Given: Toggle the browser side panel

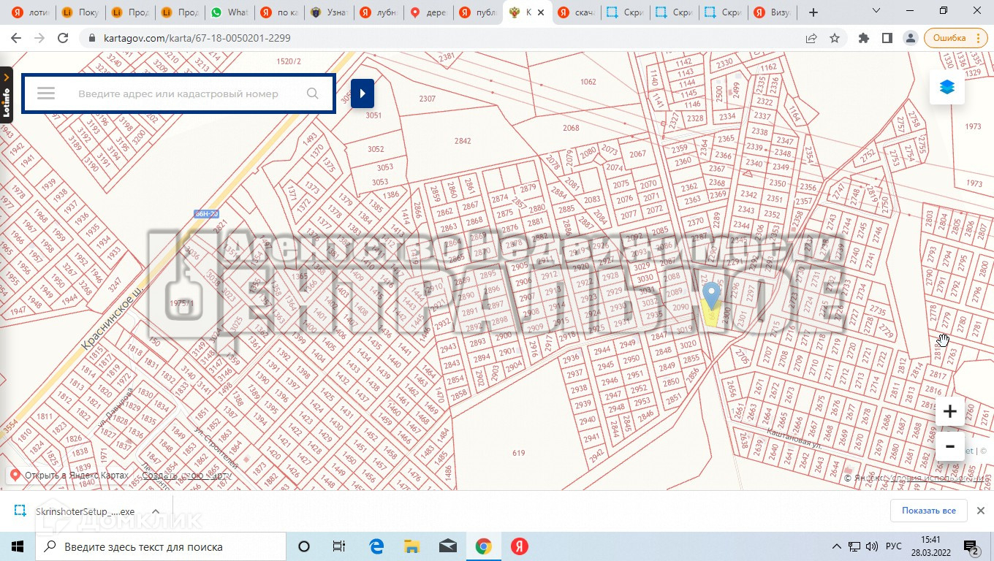Looking at the screenshot, I should click(887, 38).
